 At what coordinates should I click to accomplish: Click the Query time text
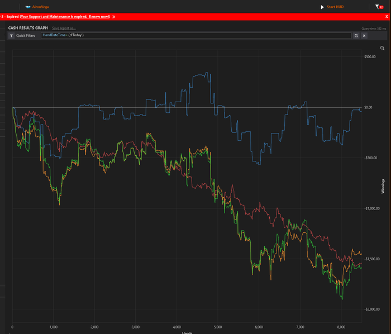tap(374, 28)
